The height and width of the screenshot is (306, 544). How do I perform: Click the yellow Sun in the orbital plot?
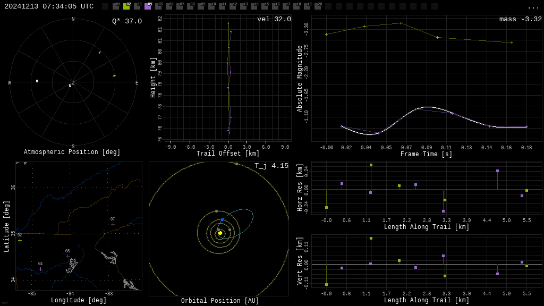[220, 233]
